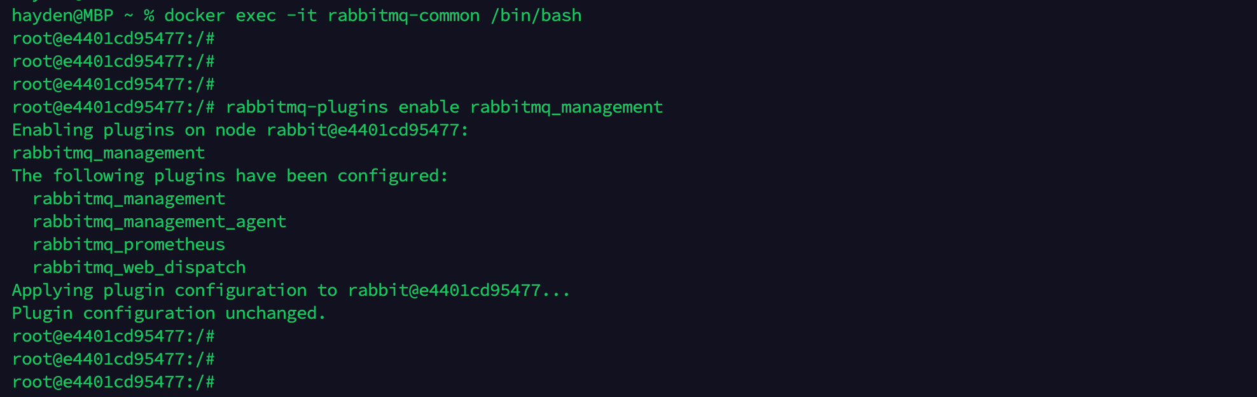Click the first root prompt after docker exec
This screenshot has width=1257, height=397.
point(113,38)
